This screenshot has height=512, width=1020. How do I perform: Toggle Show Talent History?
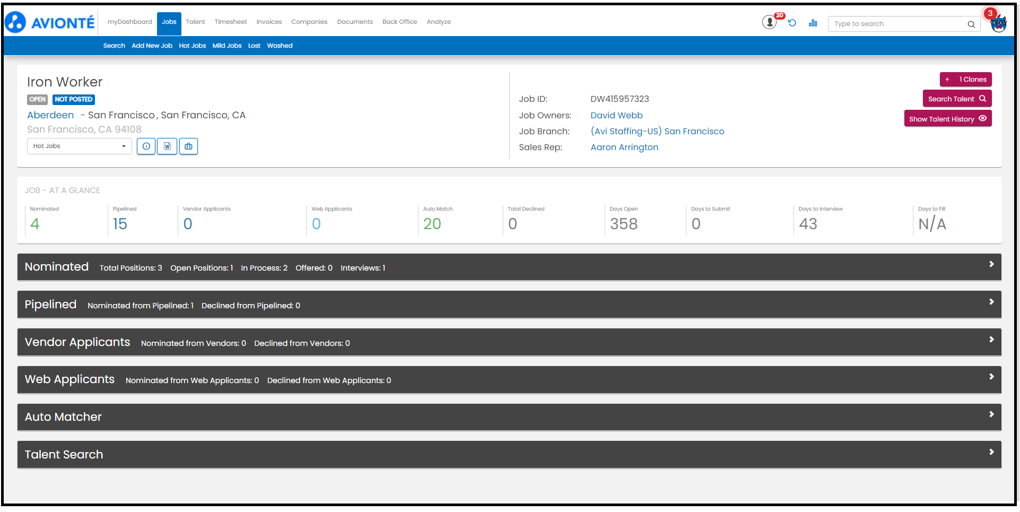[947, 119]
